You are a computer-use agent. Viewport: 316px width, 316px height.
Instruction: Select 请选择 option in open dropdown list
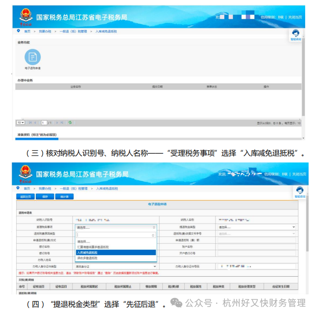click(116, 241)
